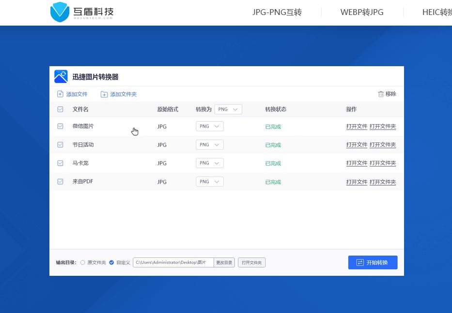Click the Hudun Tech shield logo
This screenshot has height=313, width=452.
click(x=60, y=12)
